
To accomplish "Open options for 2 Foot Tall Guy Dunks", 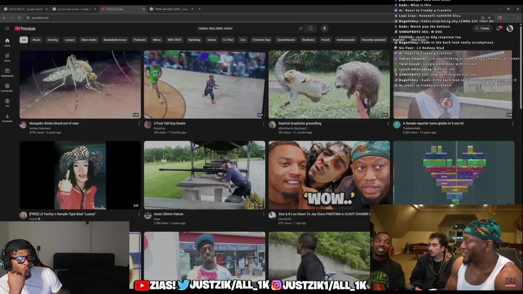I will (x=263, y=123).
